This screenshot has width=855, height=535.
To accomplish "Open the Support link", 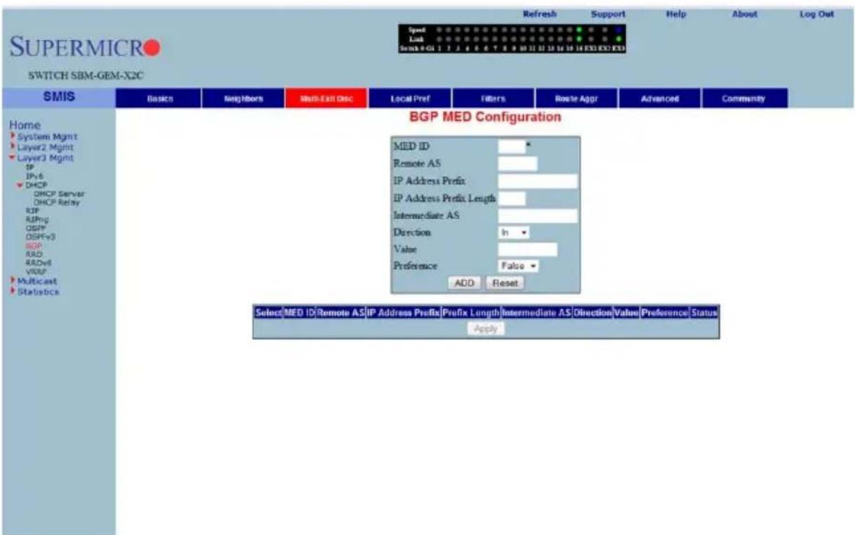I will tap(608, 13).
